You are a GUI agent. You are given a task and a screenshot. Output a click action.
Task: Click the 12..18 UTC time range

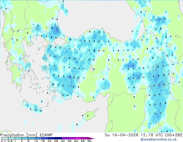click(152, 135)
